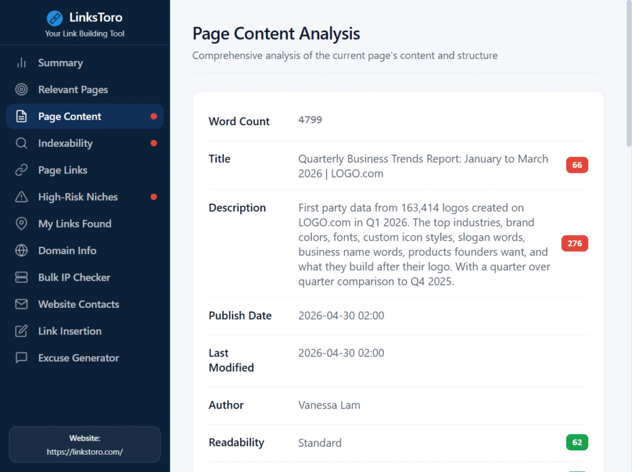Click the Summary bar chart icon
Viewport: 632px width, 472px height.
[22, 63]
